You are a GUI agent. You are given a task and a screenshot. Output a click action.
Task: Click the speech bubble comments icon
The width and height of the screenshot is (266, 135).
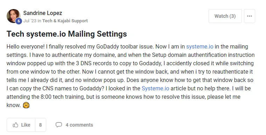coord(59,125)
